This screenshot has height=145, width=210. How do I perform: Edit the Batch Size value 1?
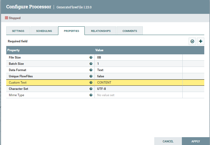(139, 64)
